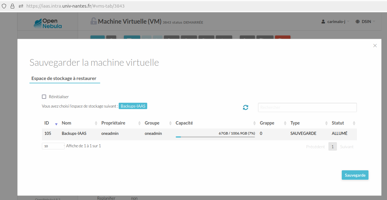Click page 1 in the pagination
This screenshot has width=387, height=200.
(332, 146)
